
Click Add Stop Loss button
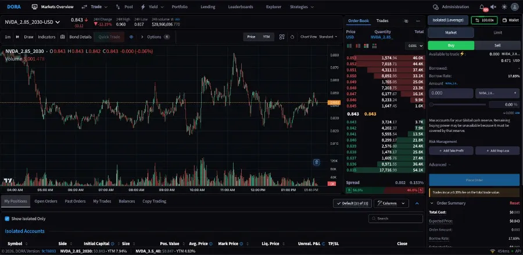(497, 150)
